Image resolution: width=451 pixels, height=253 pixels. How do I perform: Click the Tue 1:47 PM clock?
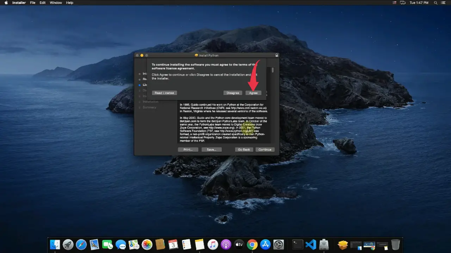click(x=418, y=2)
